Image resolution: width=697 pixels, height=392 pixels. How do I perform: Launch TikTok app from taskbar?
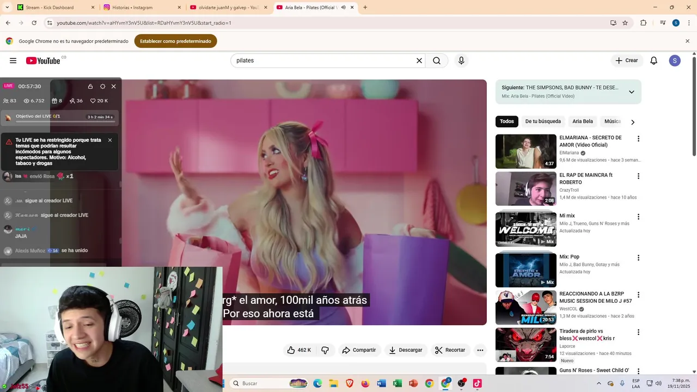coord(478,383)
